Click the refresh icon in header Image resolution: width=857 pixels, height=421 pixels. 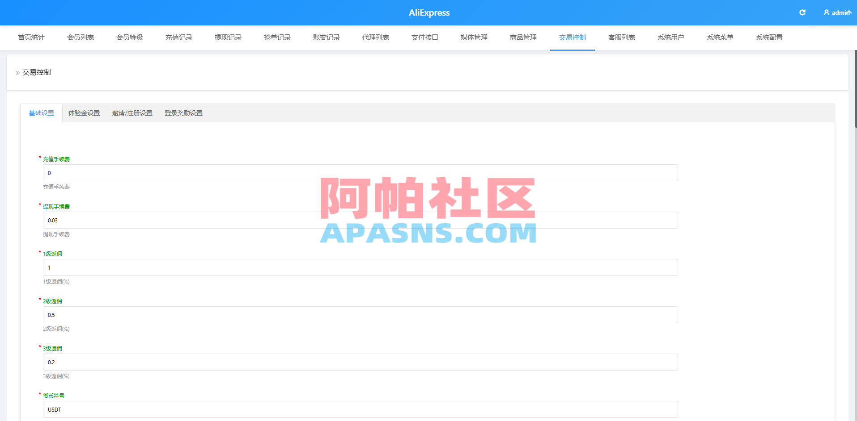[802, 13]
